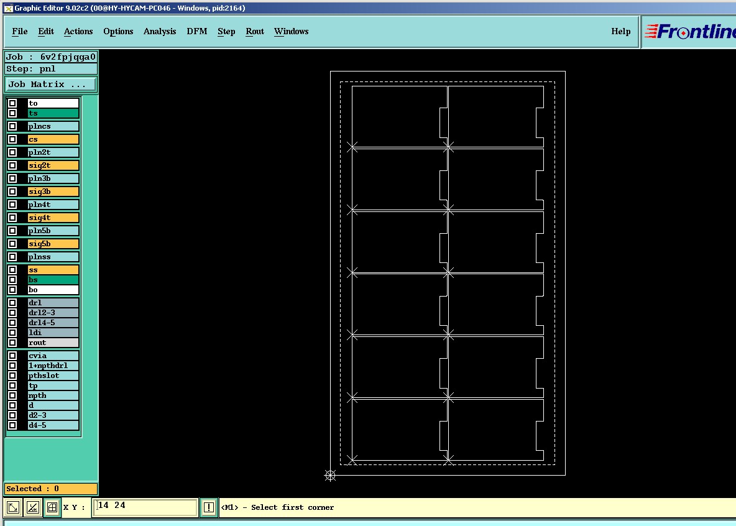Open the Help menu
Image resolution: width=736 pixels, height=526 pixels.
(620, 32)
